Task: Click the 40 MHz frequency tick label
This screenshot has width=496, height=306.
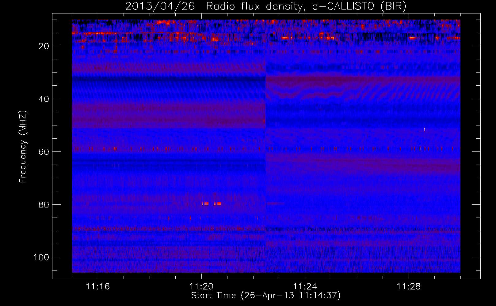Action: pyautogui.click(x=44, y=99)
